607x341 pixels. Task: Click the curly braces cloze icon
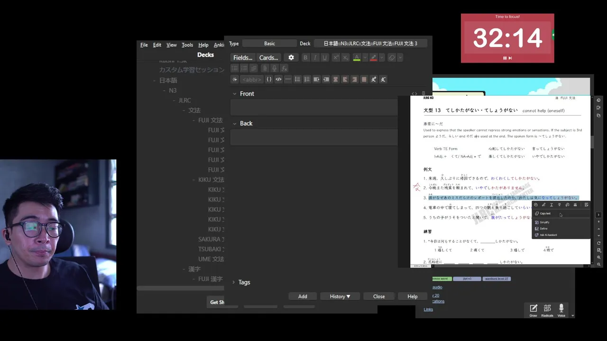click(x=269, y=80)
